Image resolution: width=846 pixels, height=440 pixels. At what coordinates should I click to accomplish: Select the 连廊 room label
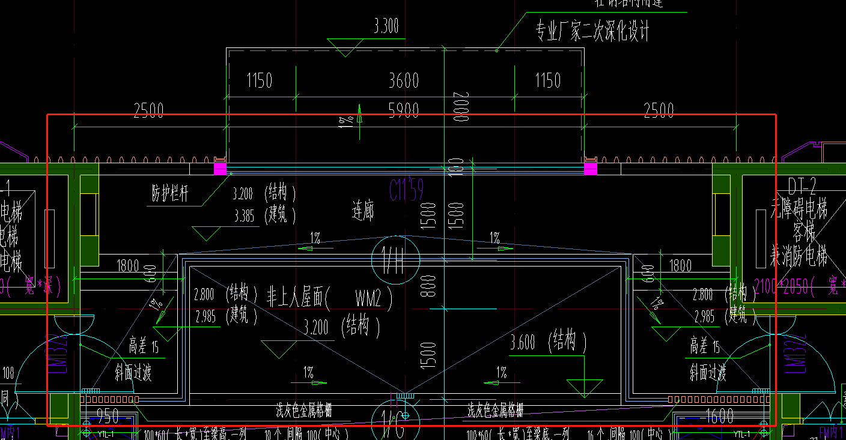pyautogui.click(x=363, y=211)
